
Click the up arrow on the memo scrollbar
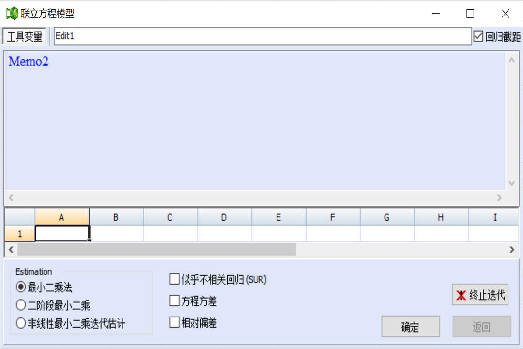[x=512, y=61]
